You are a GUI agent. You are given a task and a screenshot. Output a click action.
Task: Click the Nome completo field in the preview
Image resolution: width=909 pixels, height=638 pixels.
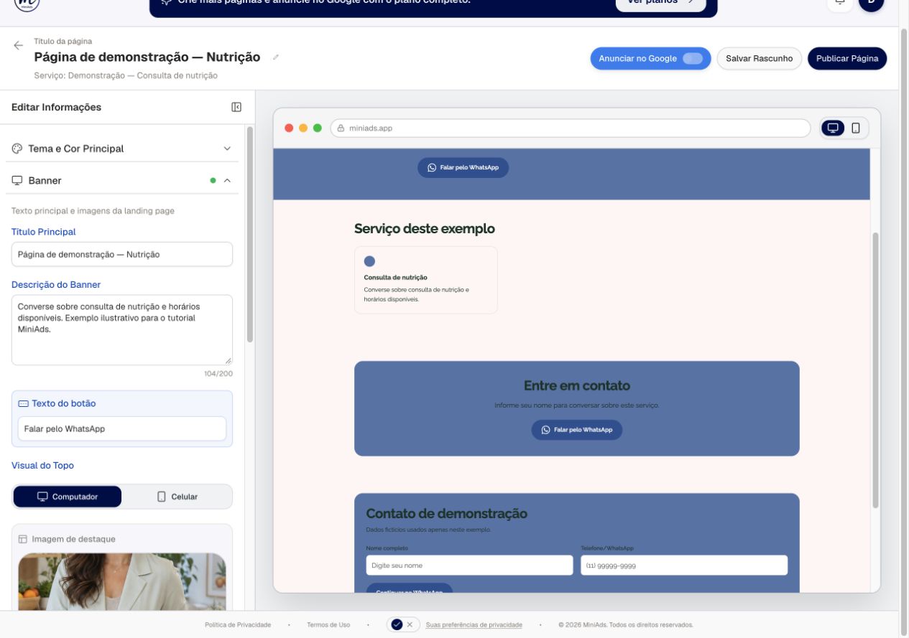click(469, 566)
